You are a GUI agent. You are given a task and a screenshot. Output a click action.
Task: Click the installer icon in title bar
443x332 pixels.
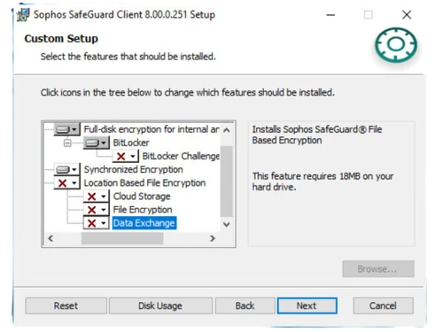(23, 15)
